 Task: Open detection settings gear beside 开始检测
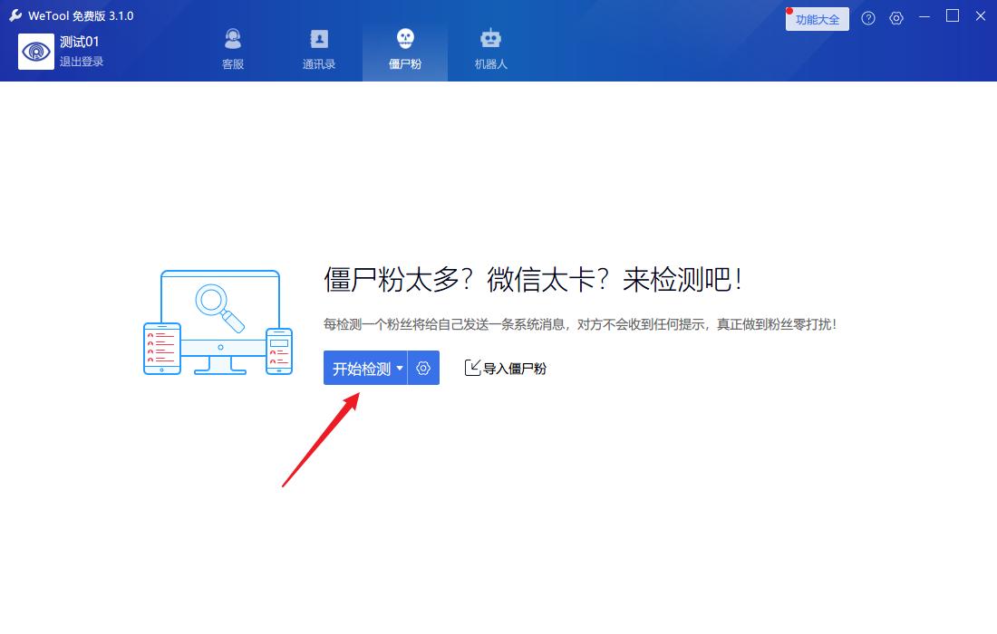click(422, 368)
